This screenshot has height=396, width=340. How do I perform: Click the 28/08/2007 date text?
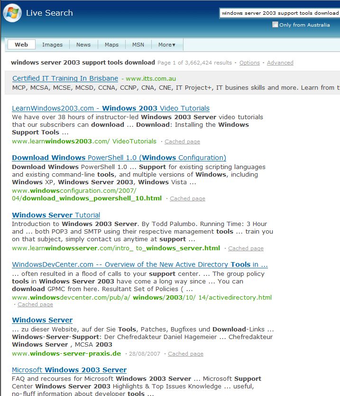(145, 354)
